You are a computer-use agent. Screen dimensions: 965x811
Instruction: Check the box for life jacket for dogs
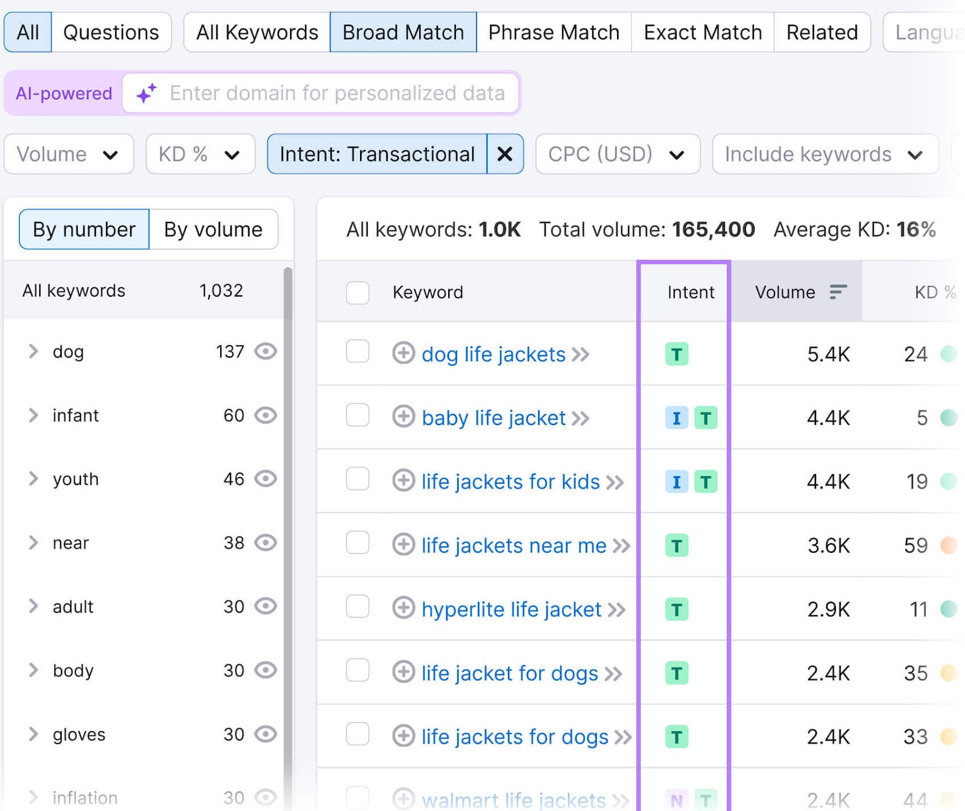(358, 670)
